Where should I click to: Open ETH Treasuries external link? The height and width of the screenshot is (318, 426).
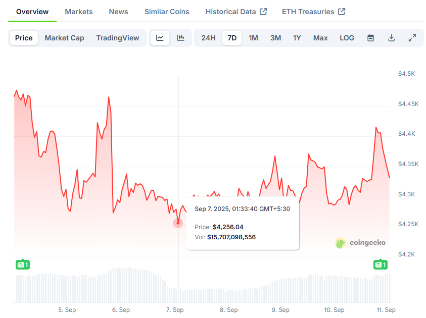click(x=313, y=12)
